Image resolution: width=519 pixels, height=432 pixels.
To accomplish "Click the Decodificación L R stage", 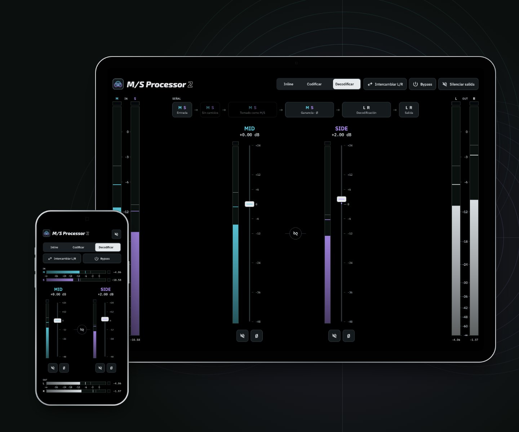I will [366, 109].
